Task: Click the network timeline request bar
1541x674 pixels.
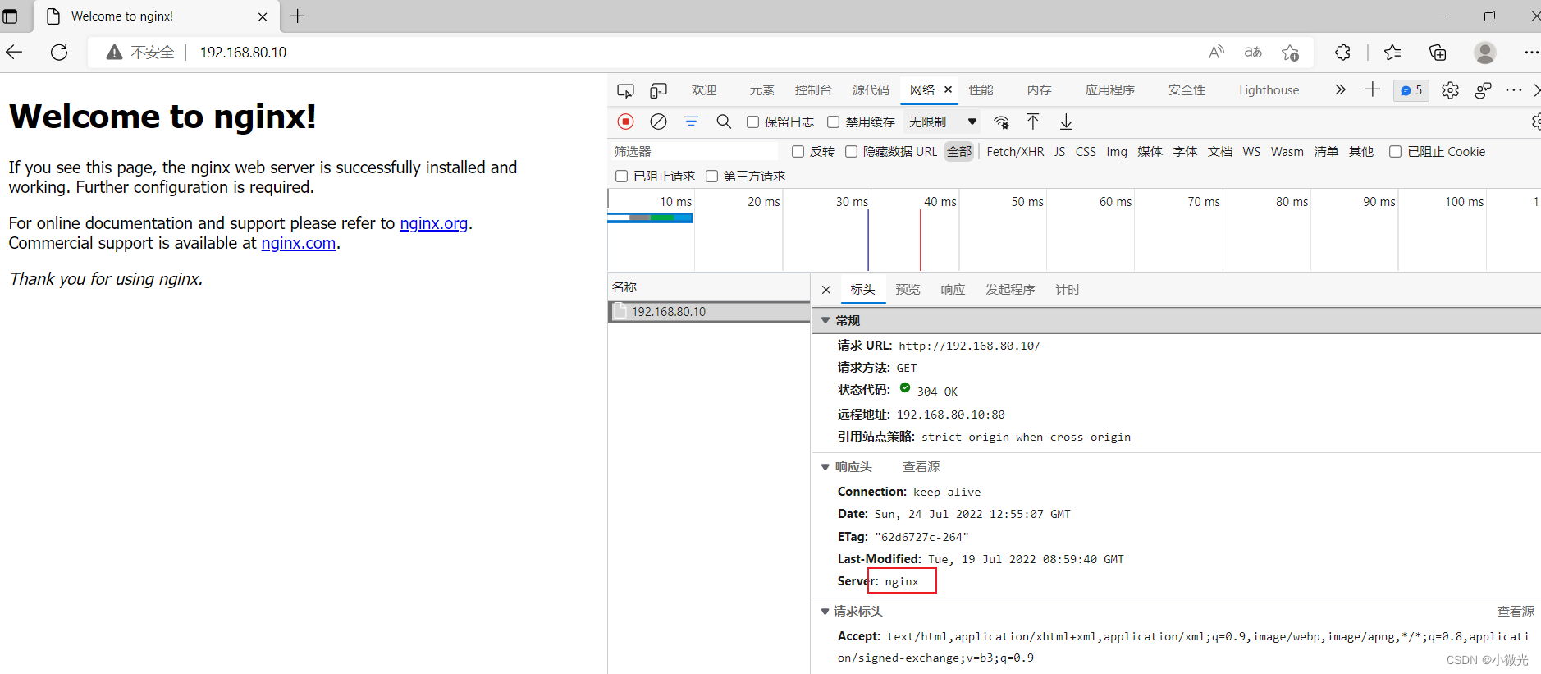Action: pyautogui.click(x=650, y=218)
